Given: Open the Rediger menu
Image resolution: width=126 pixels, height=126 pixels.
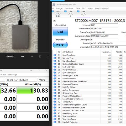Looking at the screenshot, I should 59,8.
